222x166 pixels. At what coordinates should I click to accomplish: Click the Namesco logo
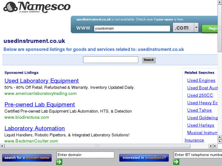click(37, 7)
